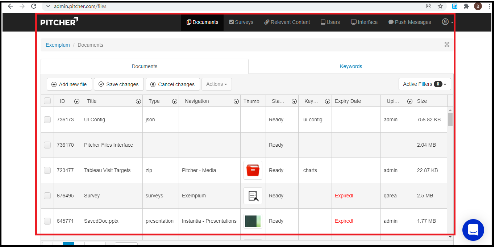Viewport: 495px width, 247px height.
Task: Expand the Active Filters dropdown
Action: point(424,84)
